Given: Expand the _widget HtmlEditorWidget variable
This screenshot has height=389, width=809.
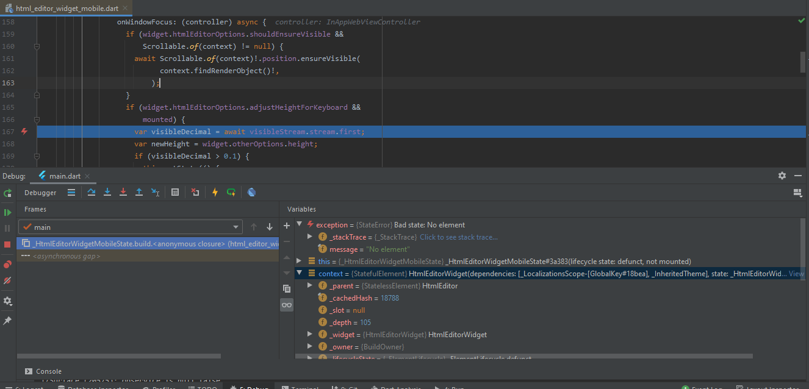Looking at the screenshot, I should (309, 334).
